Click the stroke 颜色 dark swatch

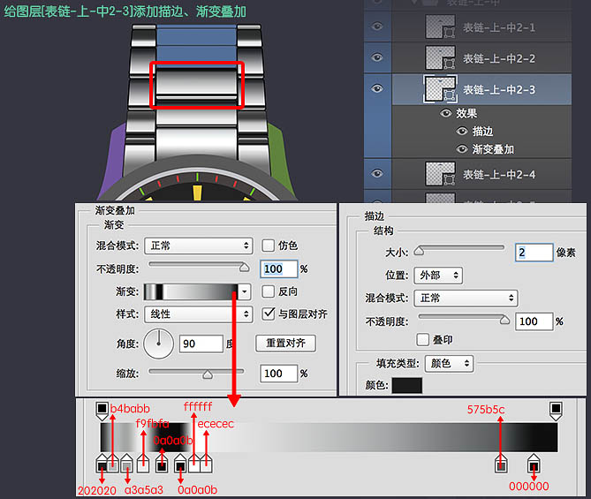tap(407, 385)
